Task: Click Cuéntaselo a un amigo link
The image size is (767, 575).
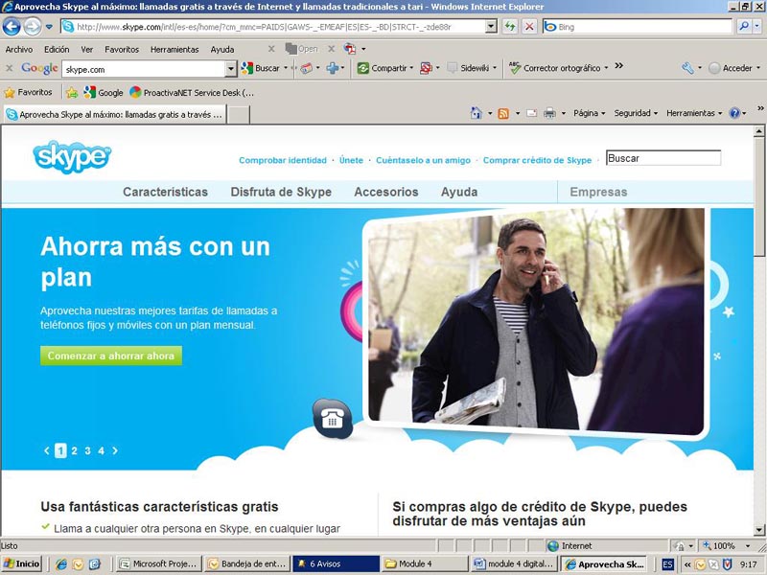Action: [x=423, y=160]
